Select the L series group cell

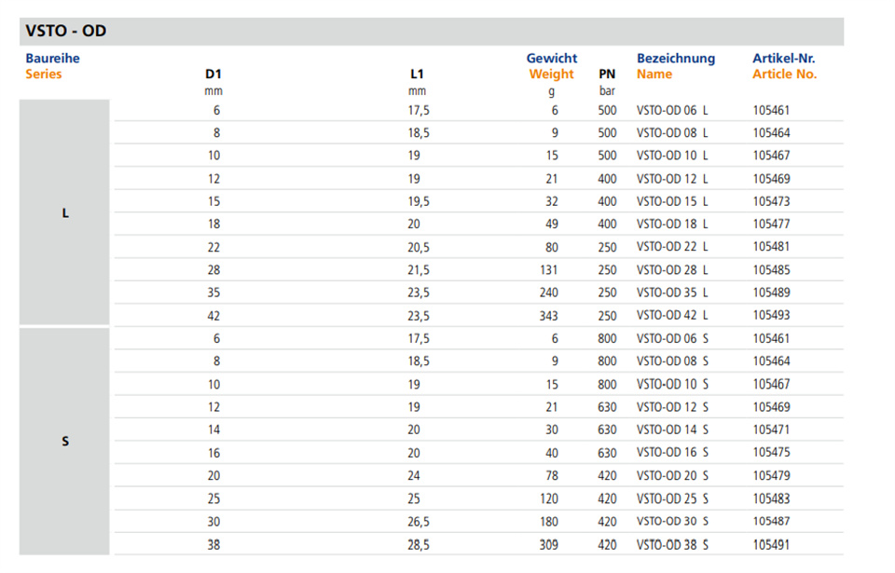coord(64,212)
